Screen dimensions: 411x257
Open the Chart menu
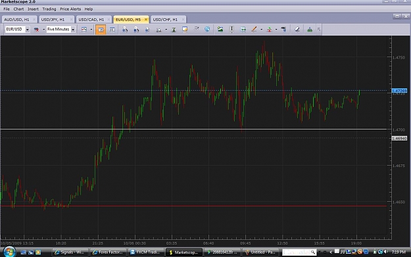18,9
